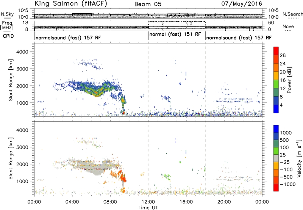303x210 pixels.
Task: Click the second 'normalsound (fast) 157 RF' label after 18:00
Action: pos(239,38)
